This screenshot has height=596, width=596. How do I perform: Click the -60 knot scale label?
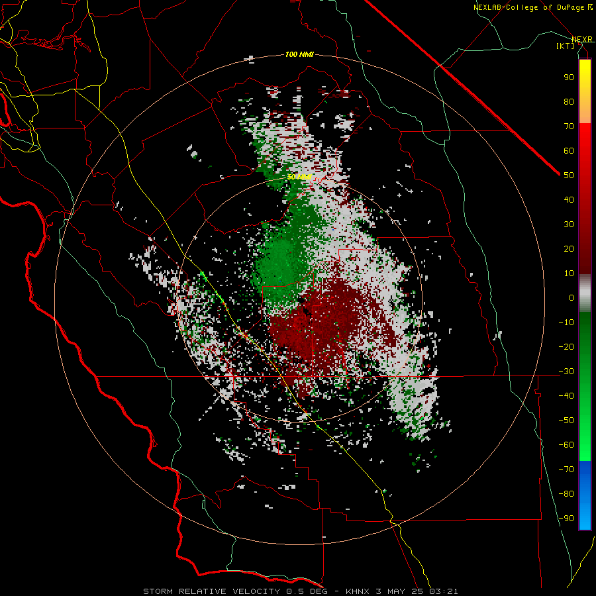pyautogui.click(x=566, y=445)
